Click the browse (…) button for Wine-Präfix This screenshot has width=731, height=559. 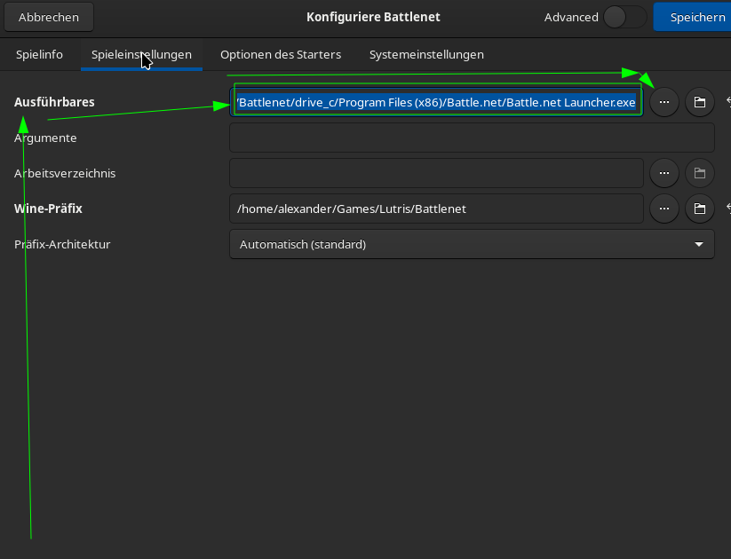(x=663, y=209)
